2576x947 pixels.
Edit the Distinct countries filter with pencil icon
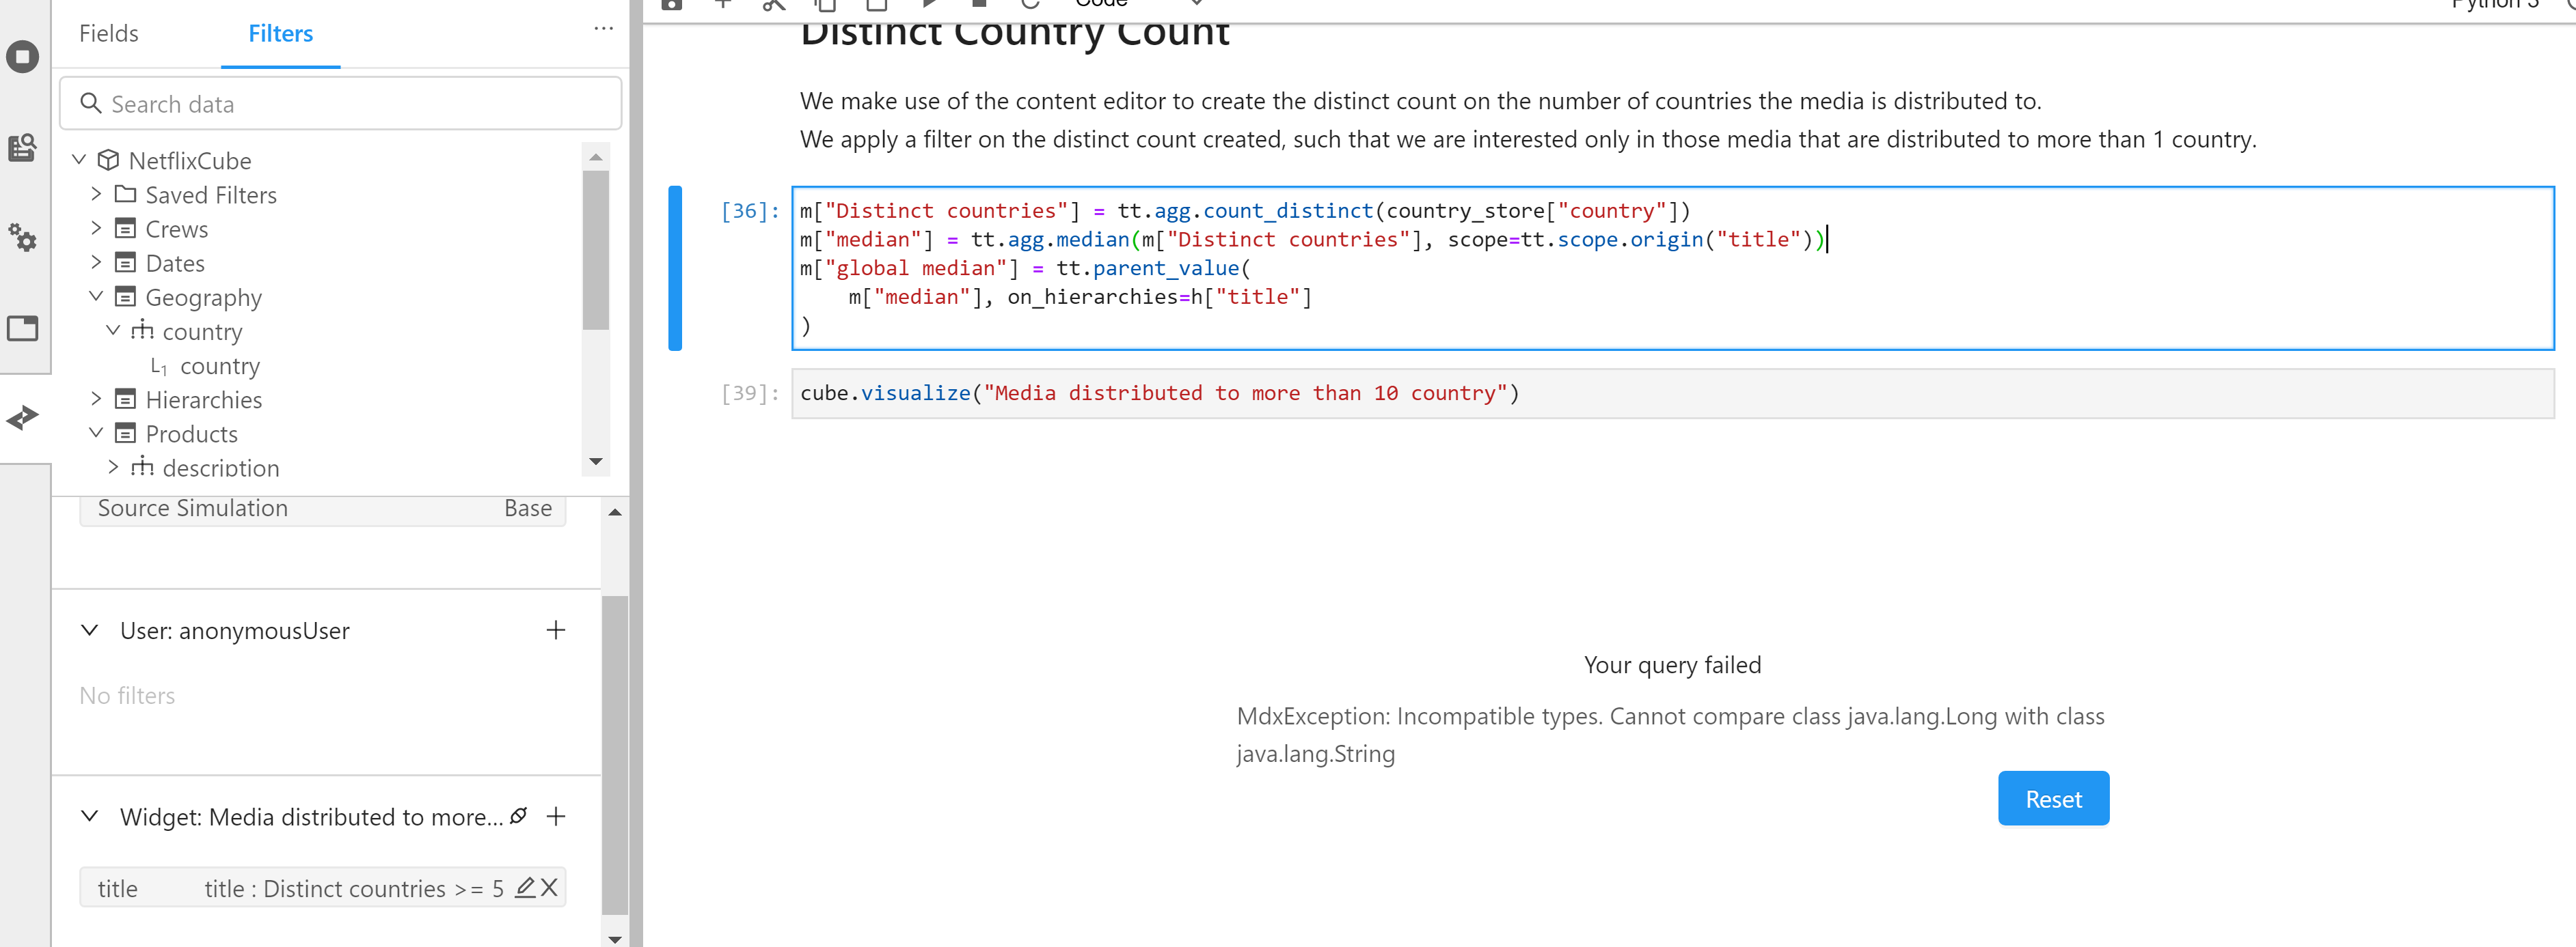coord(524,887)
